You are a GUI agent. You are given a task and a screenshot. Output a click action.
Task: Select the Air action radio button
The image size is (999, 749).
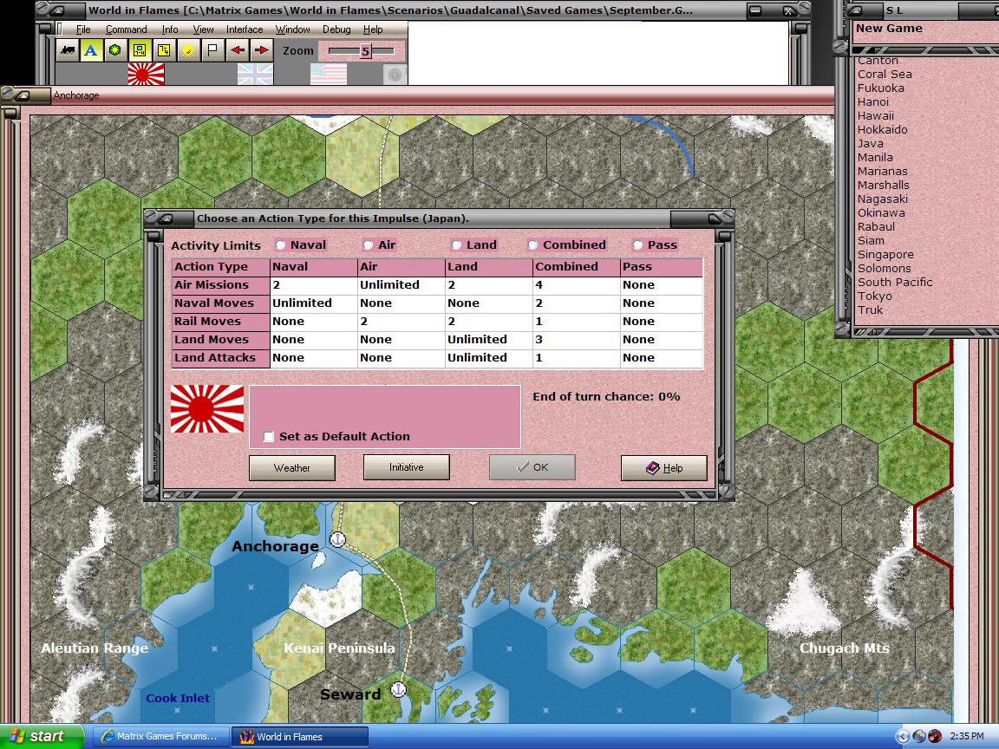[369, 245]
